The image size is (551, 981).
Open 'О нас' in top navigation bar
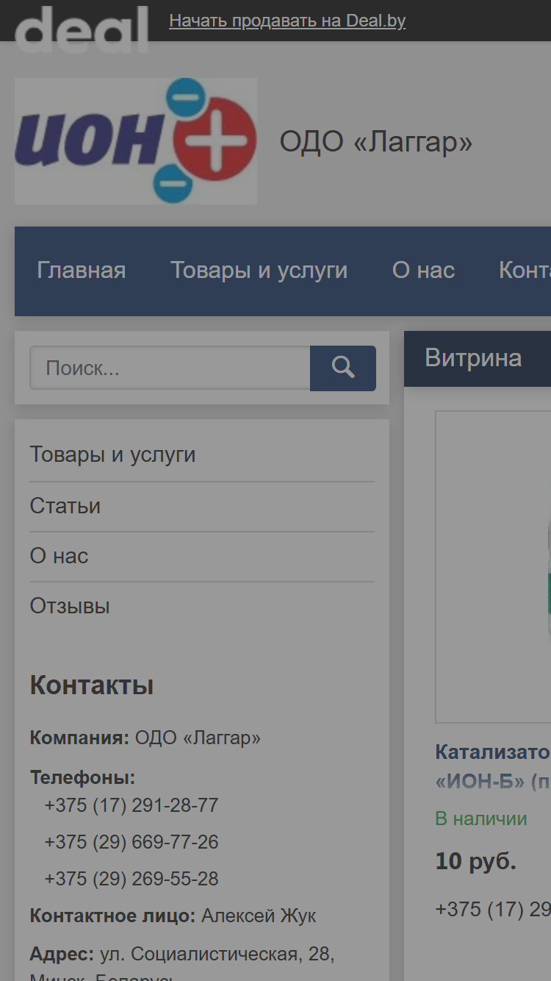[424, 271]
